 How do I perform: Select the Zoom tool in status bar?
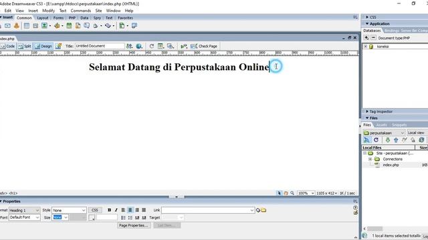tap(292, 193)
